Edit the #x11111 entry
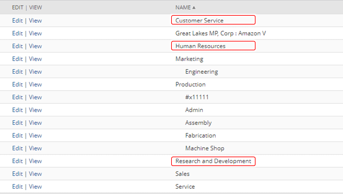This screenshot has width=343, height=194. coord(17,97)
